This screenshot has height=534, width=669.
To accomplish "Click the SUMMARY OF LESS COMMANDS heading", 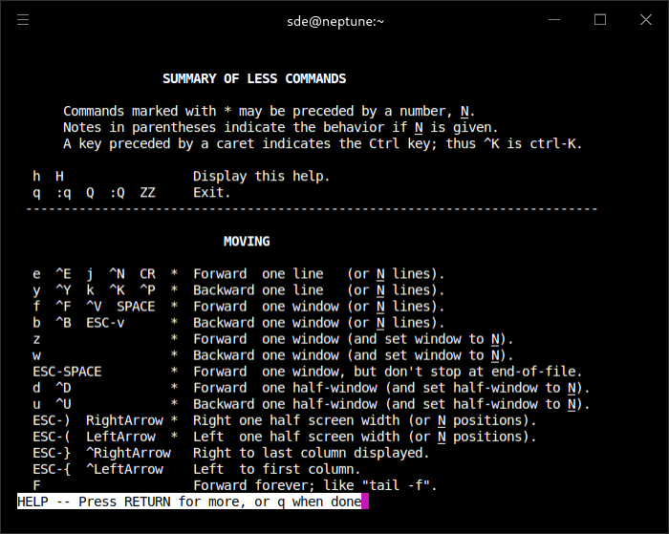I will [x=254, y=79].
